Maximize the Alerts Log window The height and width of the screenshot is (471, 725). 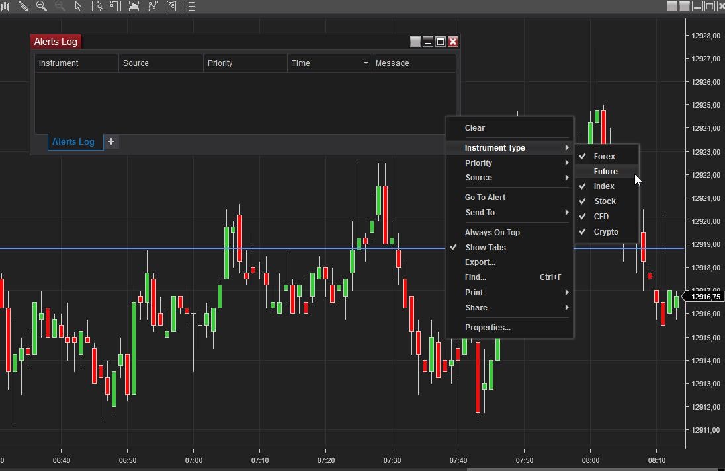440,42
